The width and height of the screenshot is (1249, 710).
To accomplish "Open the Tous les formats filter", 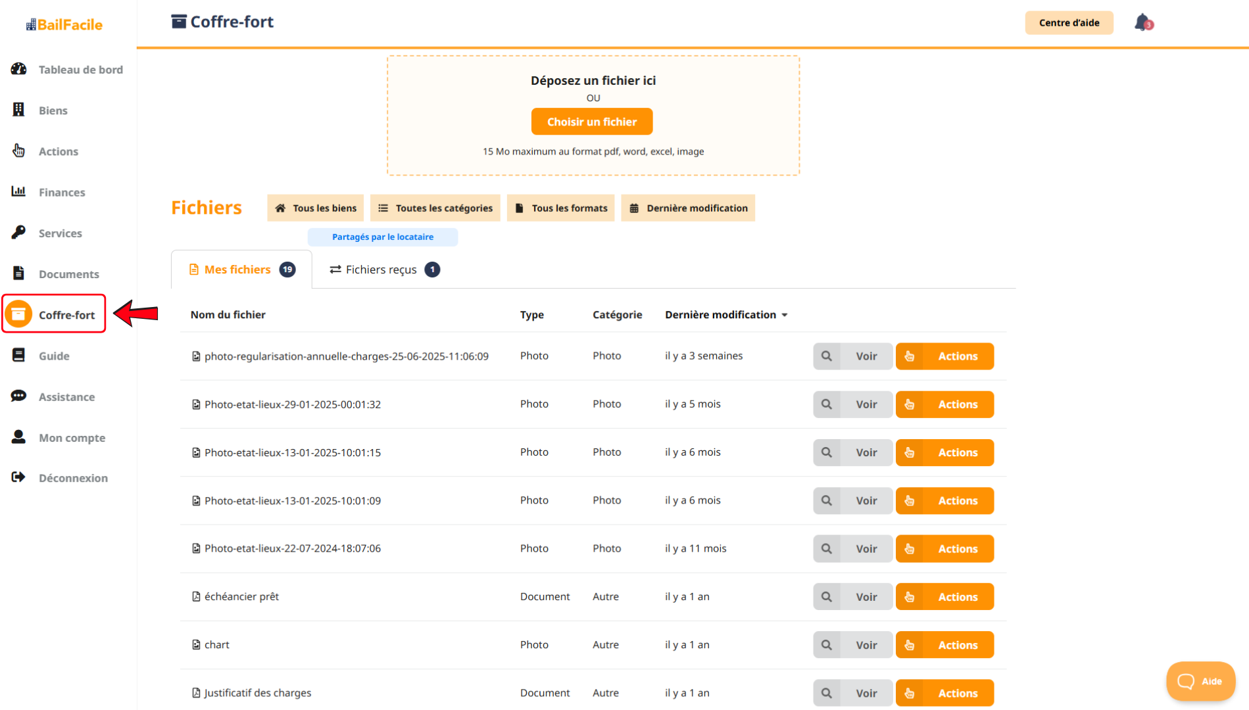I will coord(560,208).
